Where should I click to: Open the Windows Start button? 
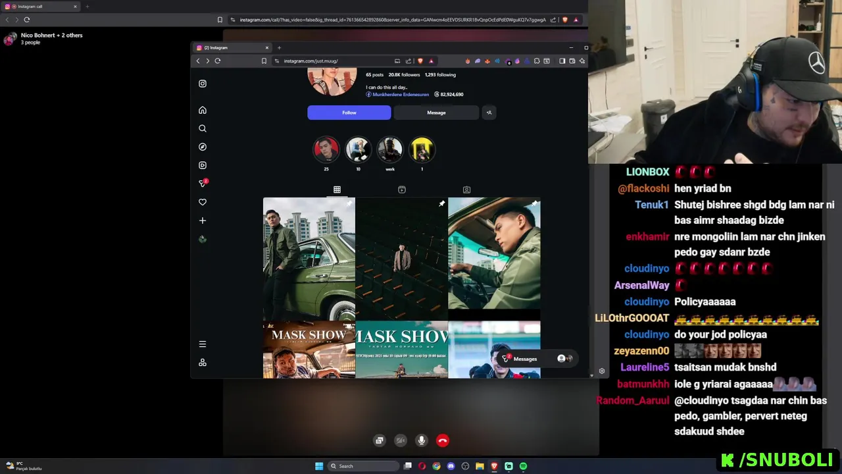coord(319,466)
